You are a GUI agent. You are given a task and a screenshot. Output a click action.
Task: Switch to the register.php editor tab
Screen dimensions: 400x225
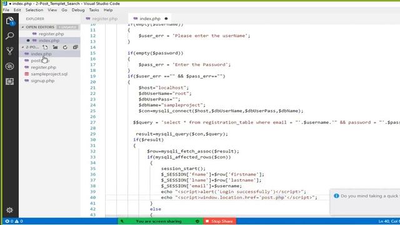104,19
